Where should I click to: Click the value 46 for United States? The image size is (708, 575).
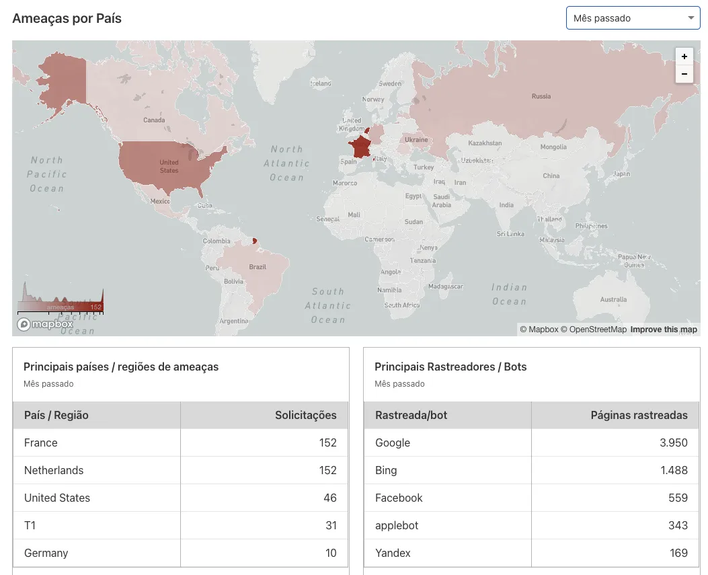coord(330,498)
